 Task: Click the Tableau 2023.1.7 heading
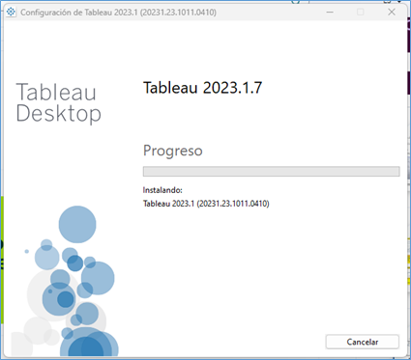[x=202, y=88]
